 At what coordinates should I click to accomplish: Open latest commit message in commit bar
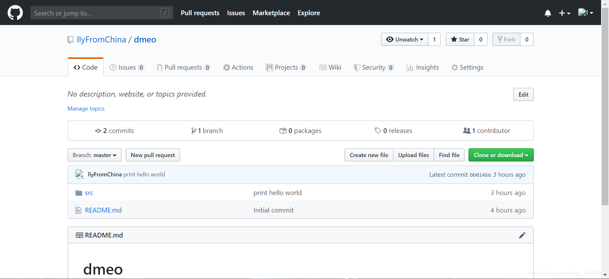click(144, 174)
